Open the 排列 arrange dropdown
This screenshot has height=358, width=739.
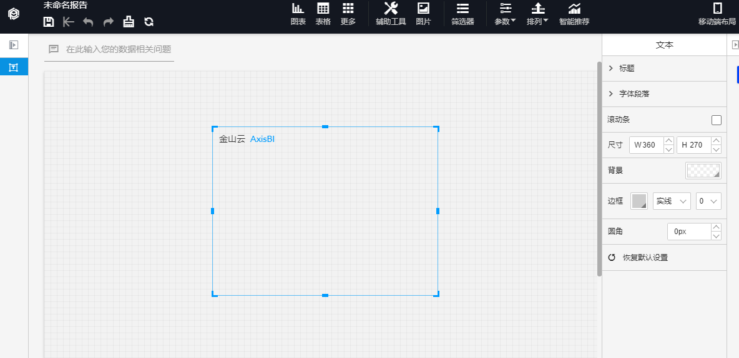click(x=538, y=14)
